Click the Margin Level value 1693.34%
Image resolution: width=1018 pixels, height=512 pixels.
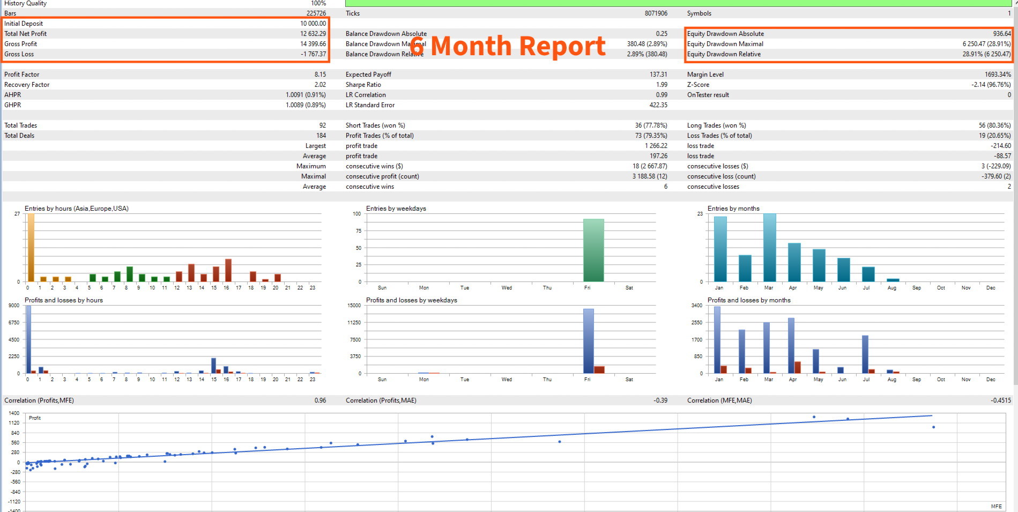click(998, 75)
